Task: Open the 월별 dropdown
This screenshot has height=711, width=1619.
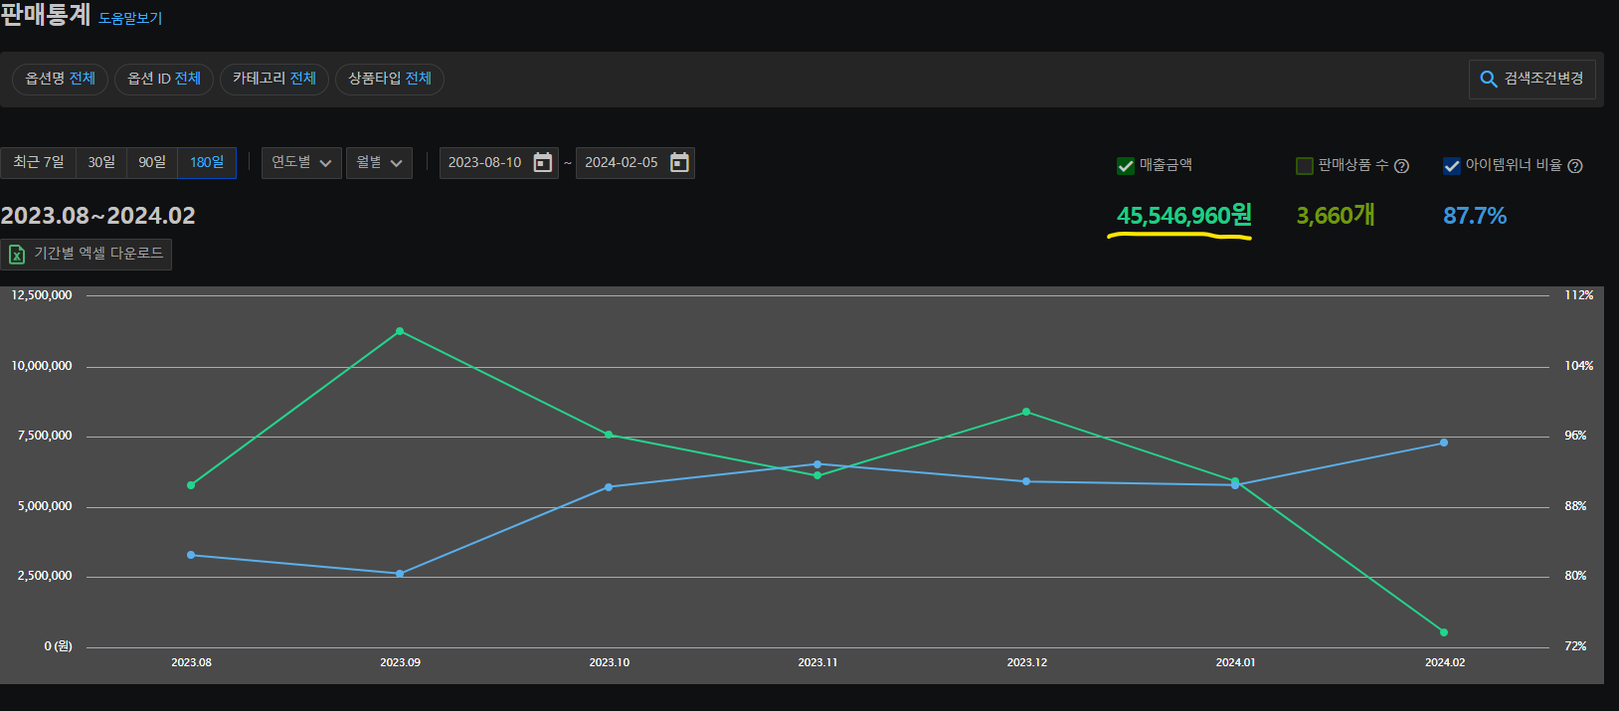Action: [379, 163]
